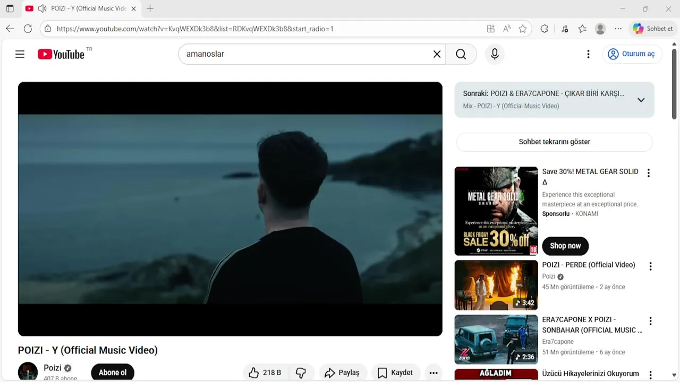This screenshot has width=680, height=382.
Task: Open the METAL GEAR SOLID ad thumbnail
Action: point(496,211)
